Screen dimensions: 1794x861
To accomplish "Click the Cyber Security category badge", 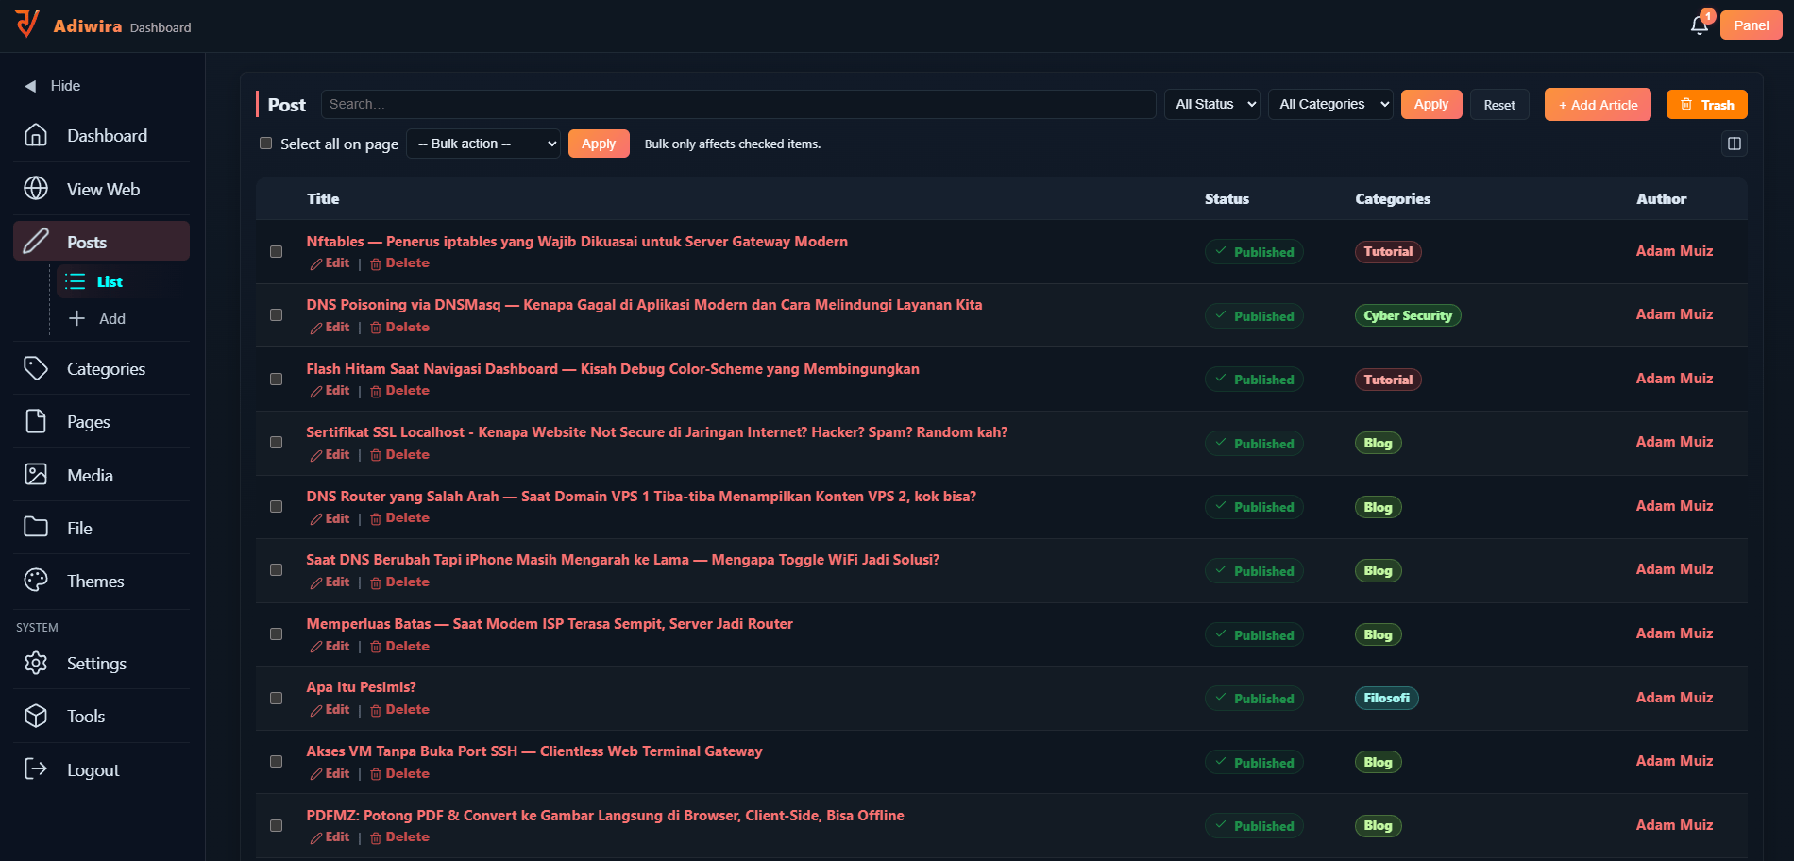I will tap(1408, 315).
